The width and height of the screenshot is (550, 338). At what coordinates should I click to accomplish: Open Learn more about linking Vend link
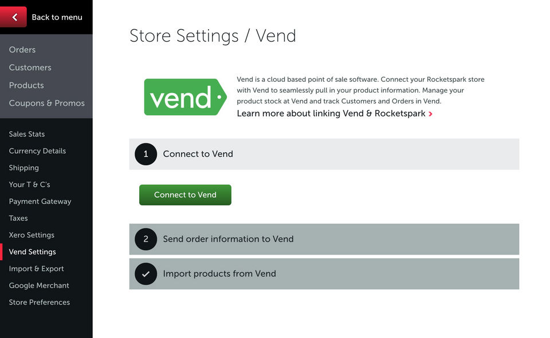click(x=331, y=113)
